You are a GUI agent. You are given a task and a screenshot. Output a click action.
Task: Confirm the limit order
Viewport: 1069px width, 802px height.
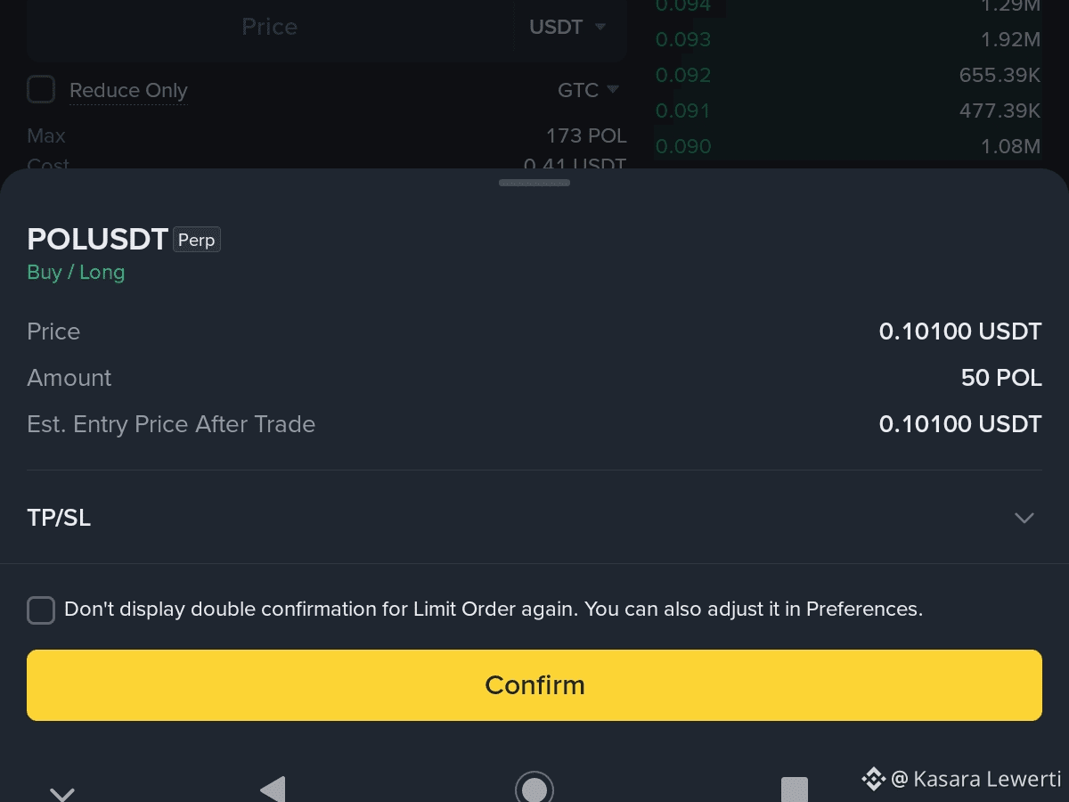tap(534, 685)
